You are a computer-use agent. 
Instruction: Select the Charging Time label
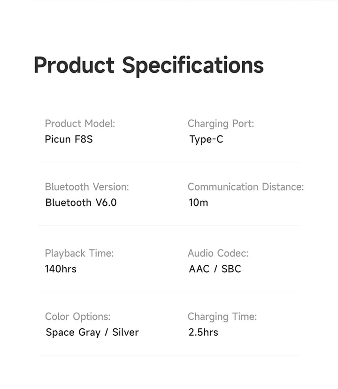point(222,317)
